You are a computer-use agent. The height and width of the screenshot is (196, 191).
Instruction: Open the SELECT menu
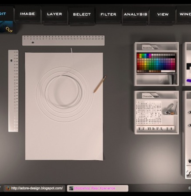82,14
